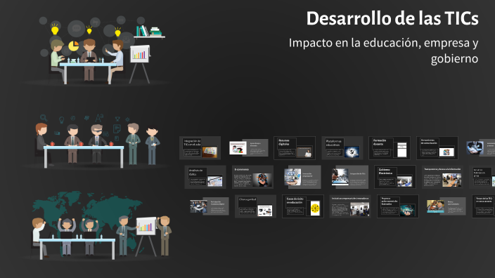
Task: Open the 'Formación docente' slide thumbnail
Action: point(390,148)
